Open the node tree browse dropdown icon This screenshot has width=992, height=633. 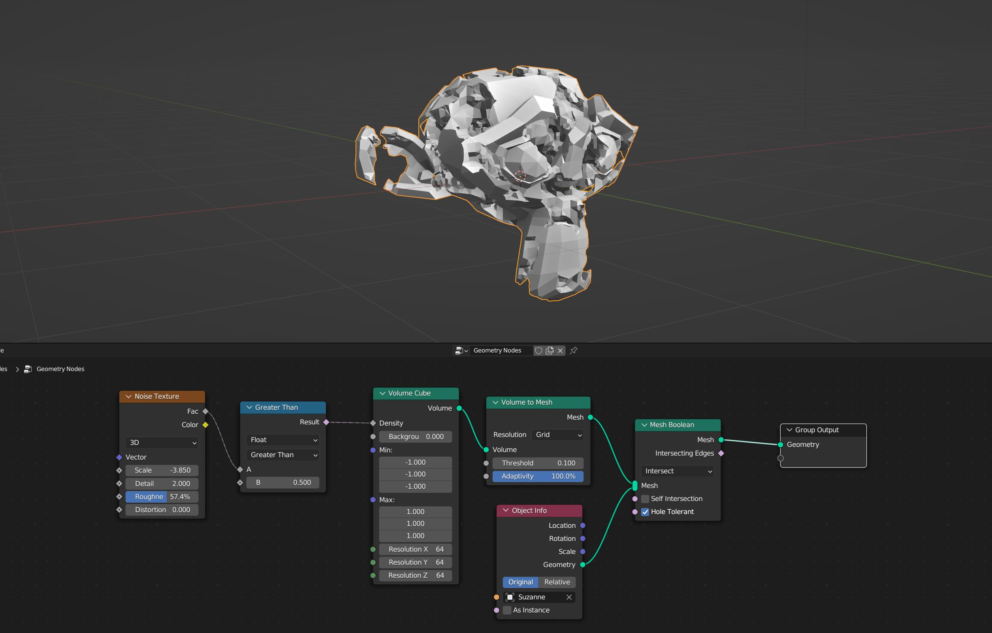point(461,351)
